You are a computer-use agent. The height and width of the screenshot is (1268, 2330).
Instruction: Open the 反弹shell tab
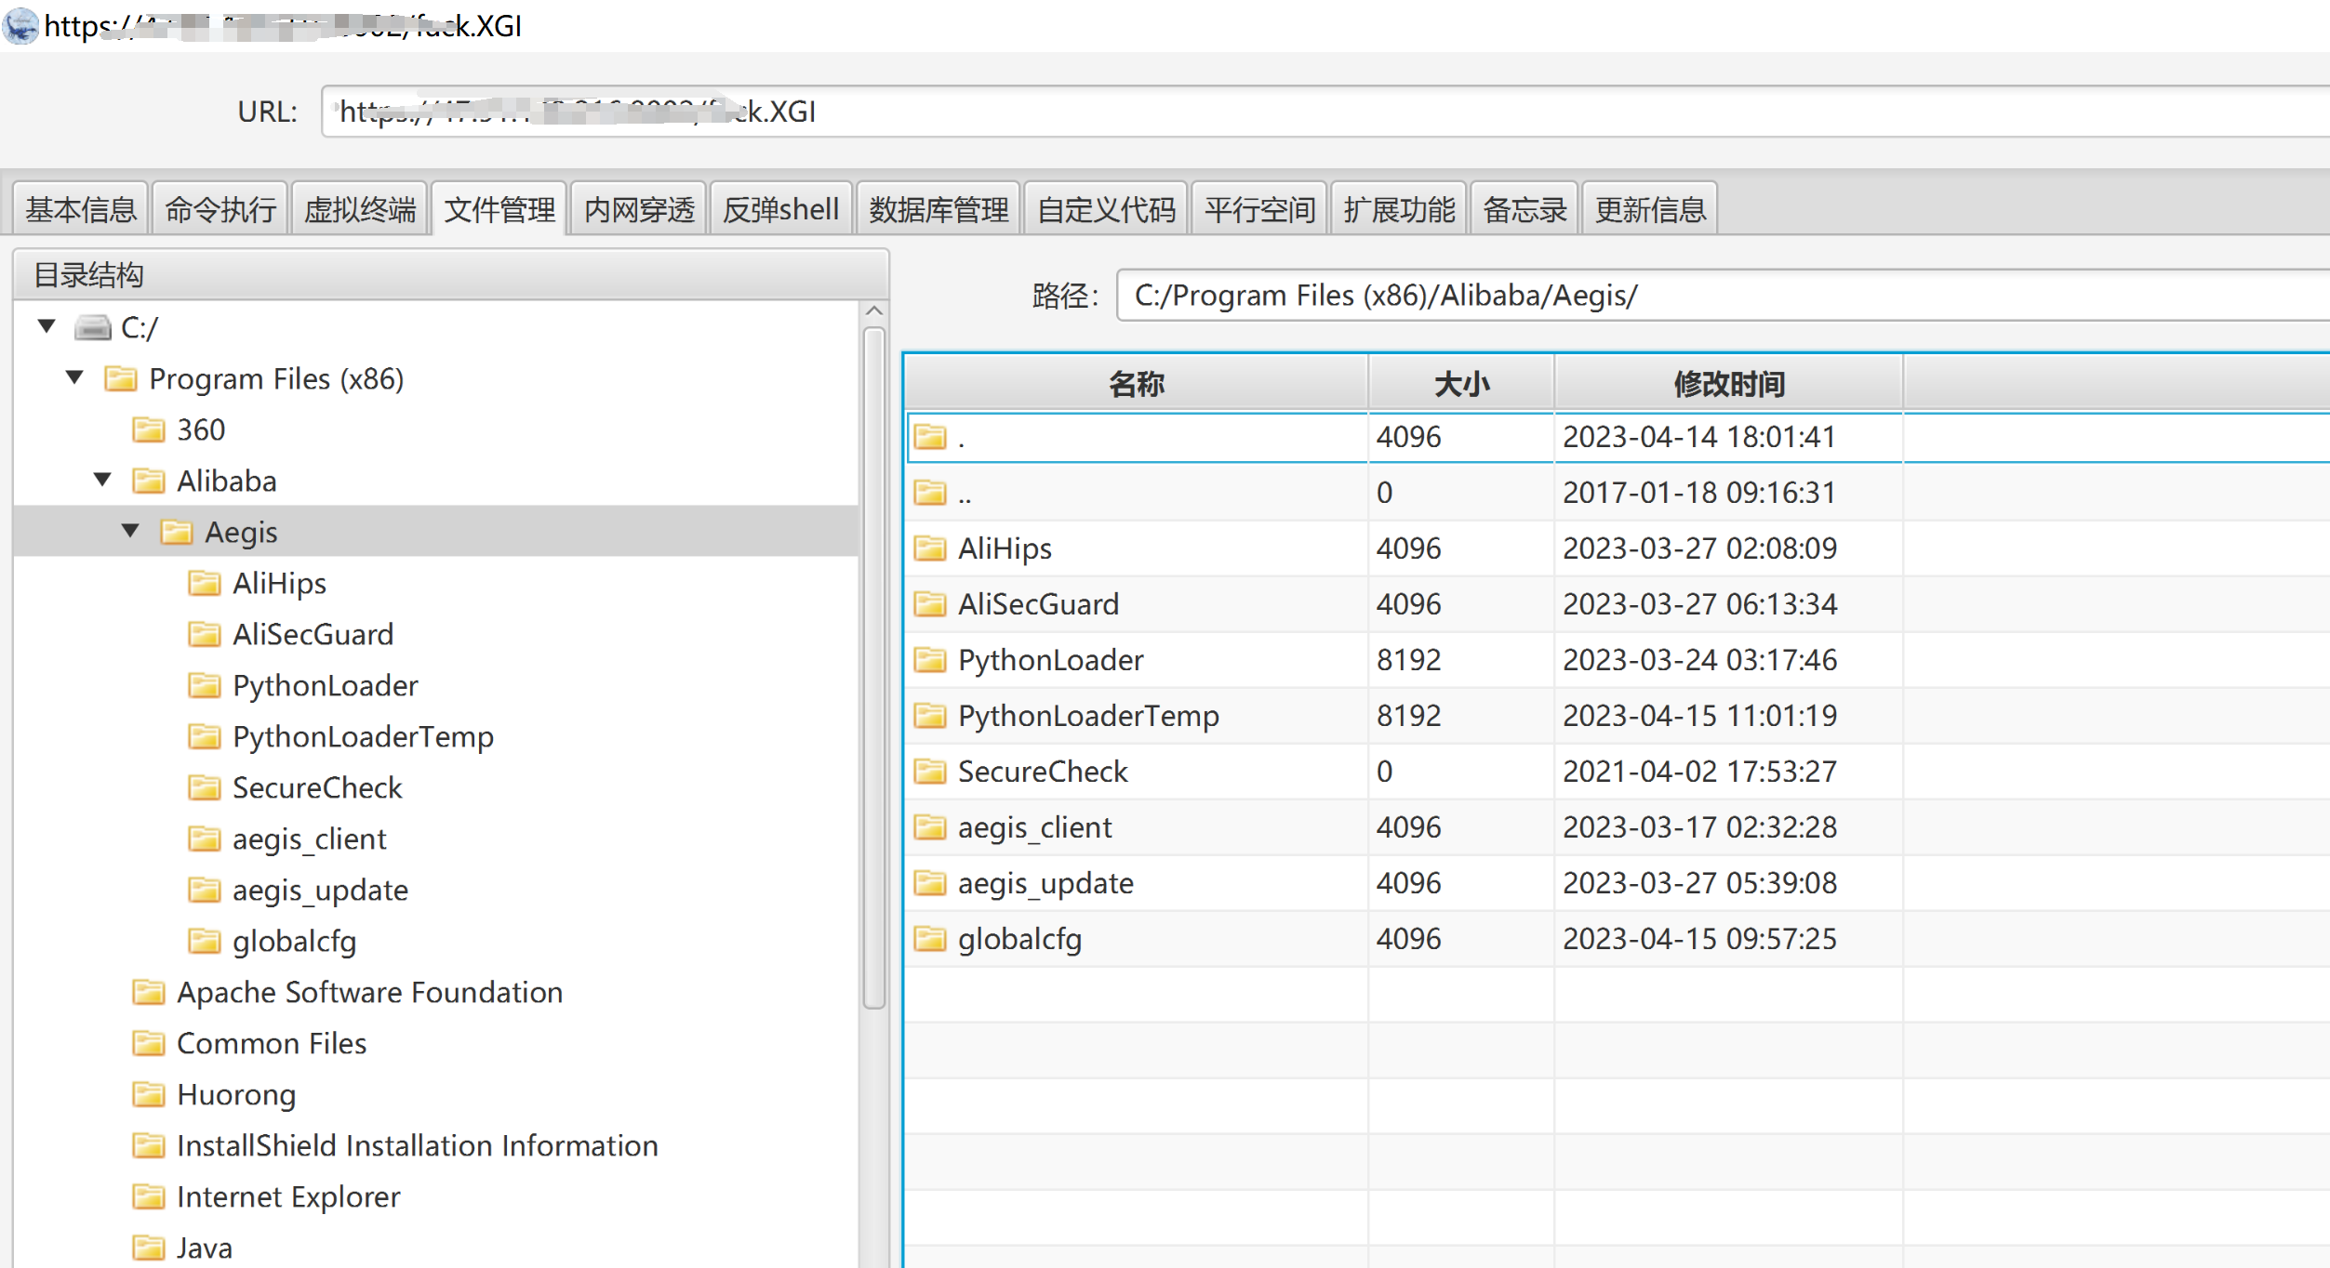point(781,210)
